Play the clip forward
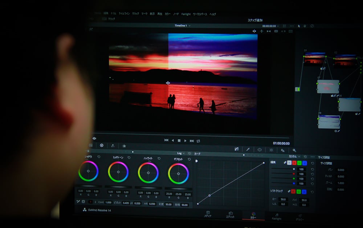Image resolution: width=363 pixels, height=228 pixels. (185, 141)
